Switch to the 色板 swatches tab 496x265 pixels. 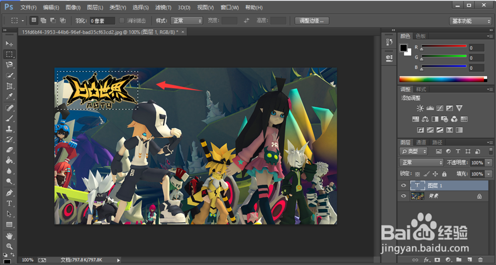[421, 36]
